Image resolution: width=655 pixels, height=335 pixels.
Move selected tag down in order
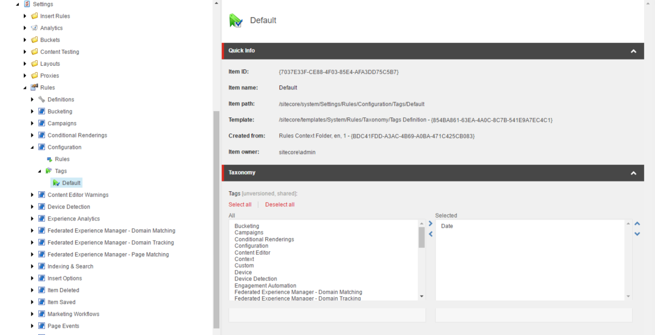(637, 234)
